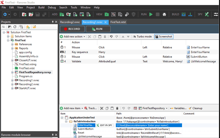
Task: Click the first BUILD icon in toolbar
Action: pos(184,14)
